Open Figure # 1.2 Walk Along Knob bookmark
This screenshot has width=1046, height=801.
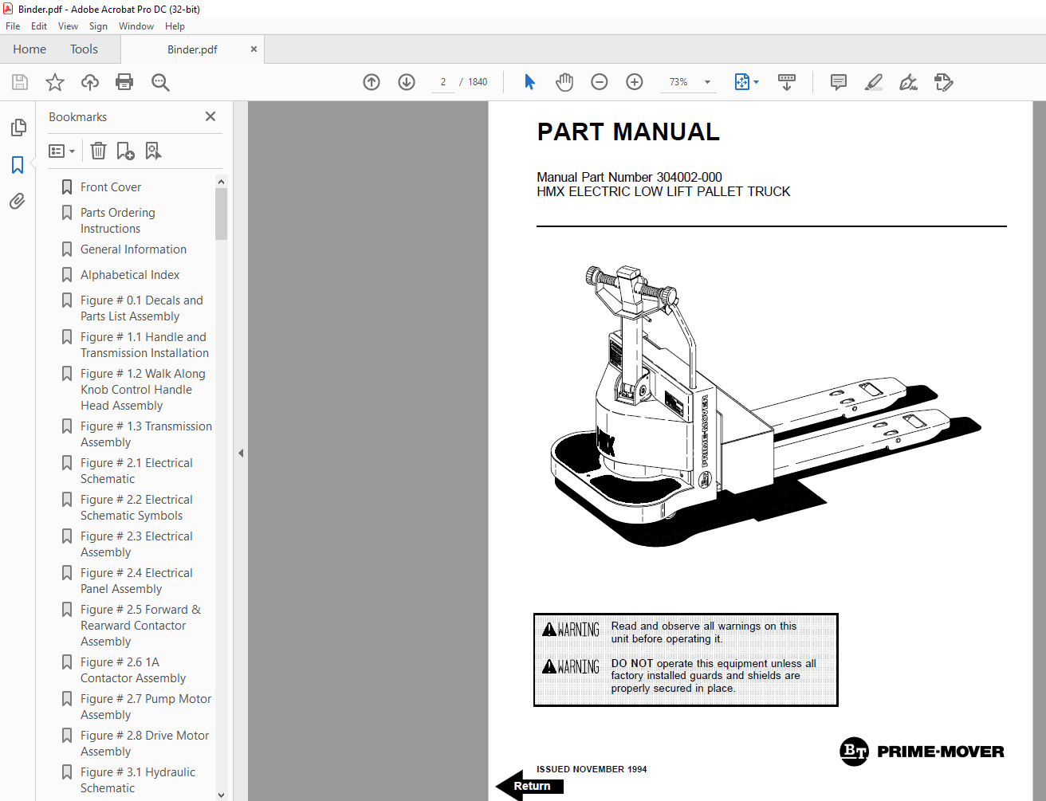click(x=143, y=390)
